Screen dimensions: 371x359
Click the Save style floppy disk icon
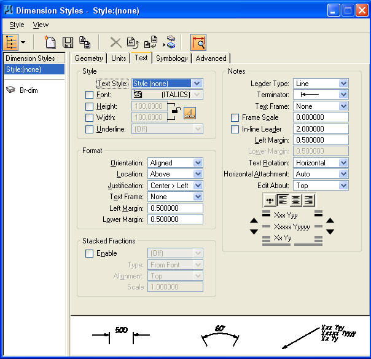[68, 42]
